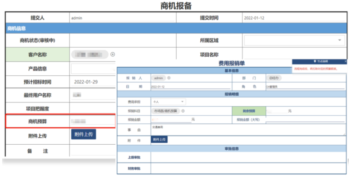Click the 商机信息 section header

pos(176,28)
